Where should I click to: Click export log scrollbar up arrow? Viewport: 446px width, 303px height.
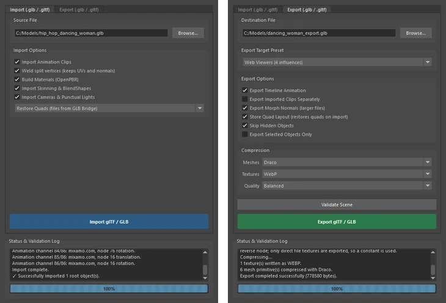tap(433, 252)
